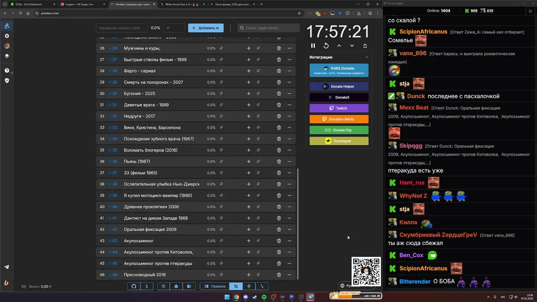537x302 pixels.
Task: Toggle the percent display button
Action: (x=236, y=286)
